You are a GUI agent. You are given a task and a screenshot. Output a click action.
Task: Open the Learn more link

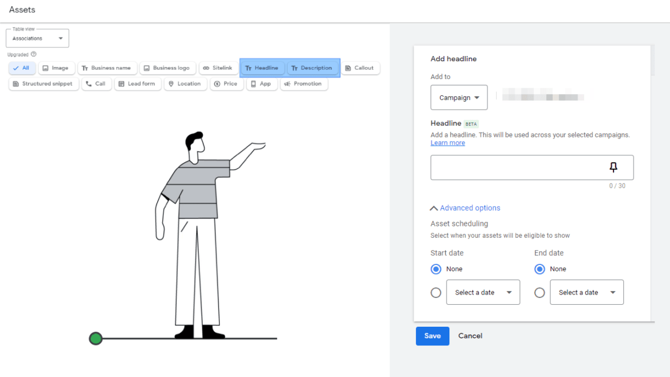448,143
